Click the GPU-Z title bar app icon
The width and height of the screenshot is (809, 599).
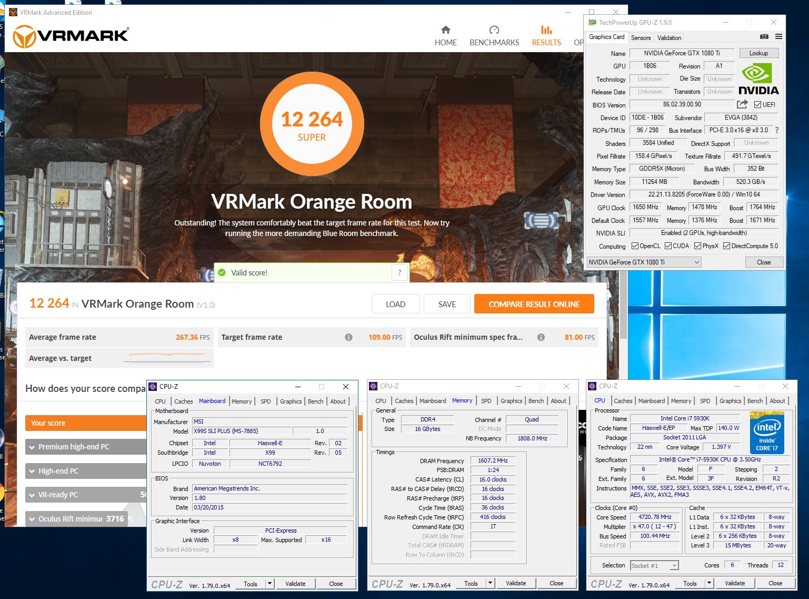592,23
